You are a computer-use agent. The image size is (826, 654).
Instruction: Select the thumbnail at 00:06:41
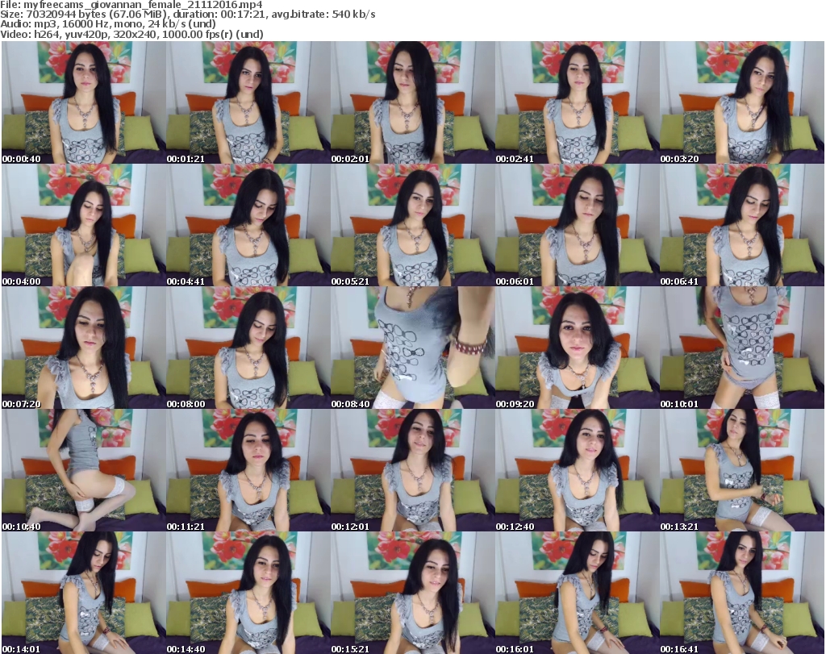[742, 225]
